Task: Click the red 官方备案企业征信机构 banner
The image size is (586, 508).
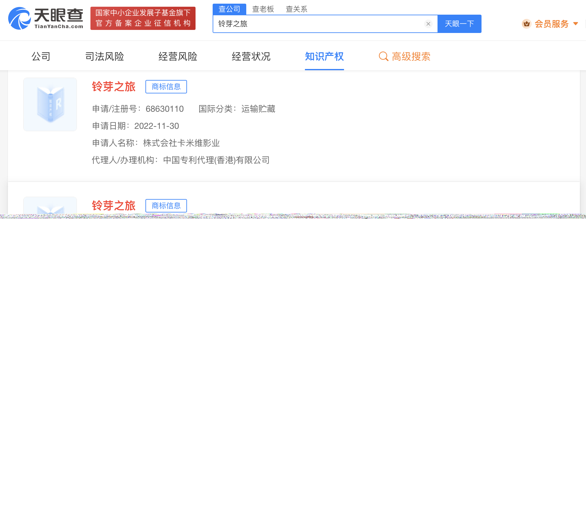Action: pyautogui.click(x=143, y=18)
